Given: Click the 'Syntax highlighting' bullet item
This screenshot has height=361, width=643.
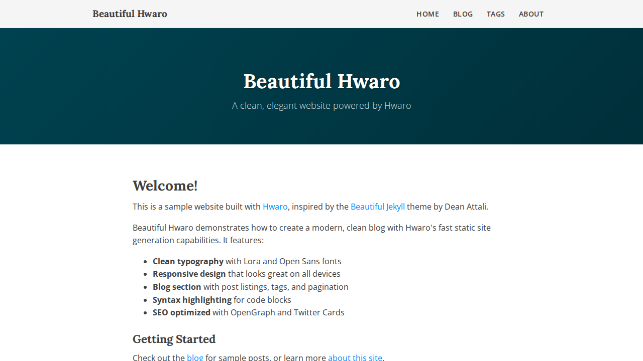Looking at the screenshot, I should (x=192, y=299).
